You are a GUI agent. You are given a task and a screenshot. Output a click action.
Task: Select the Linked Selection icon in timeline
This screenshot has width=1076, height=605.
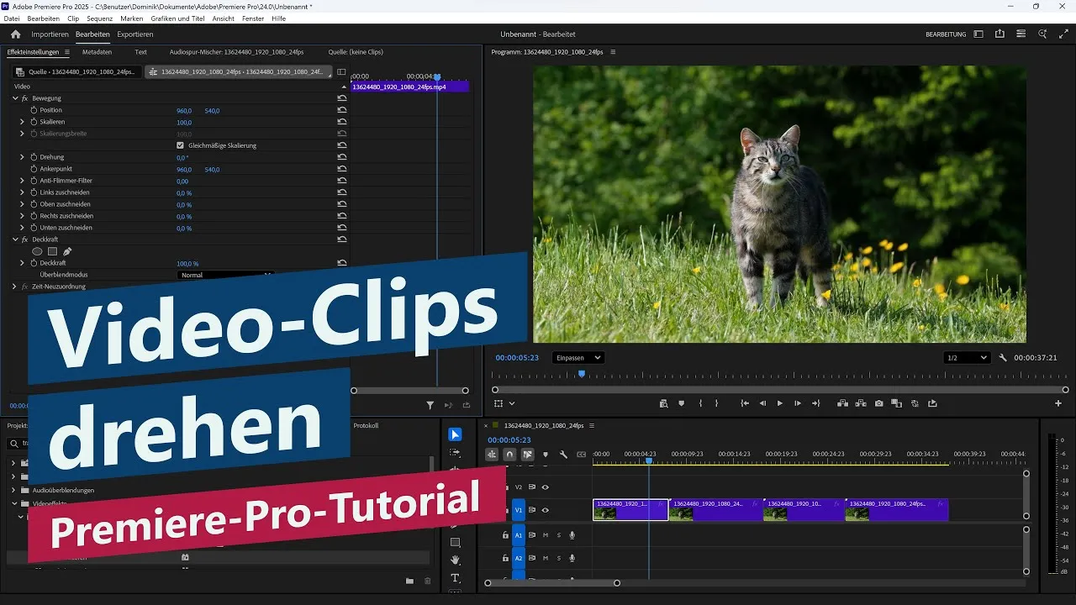tap(492, 454)
